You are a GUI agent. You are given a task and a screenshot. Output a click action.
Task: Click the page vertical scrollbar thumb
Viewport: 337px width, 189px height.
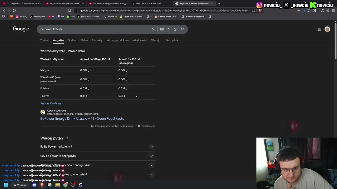point(335,41)
